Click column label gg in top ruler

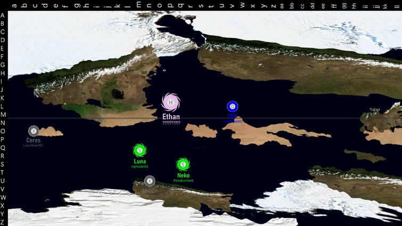[344, 6]
